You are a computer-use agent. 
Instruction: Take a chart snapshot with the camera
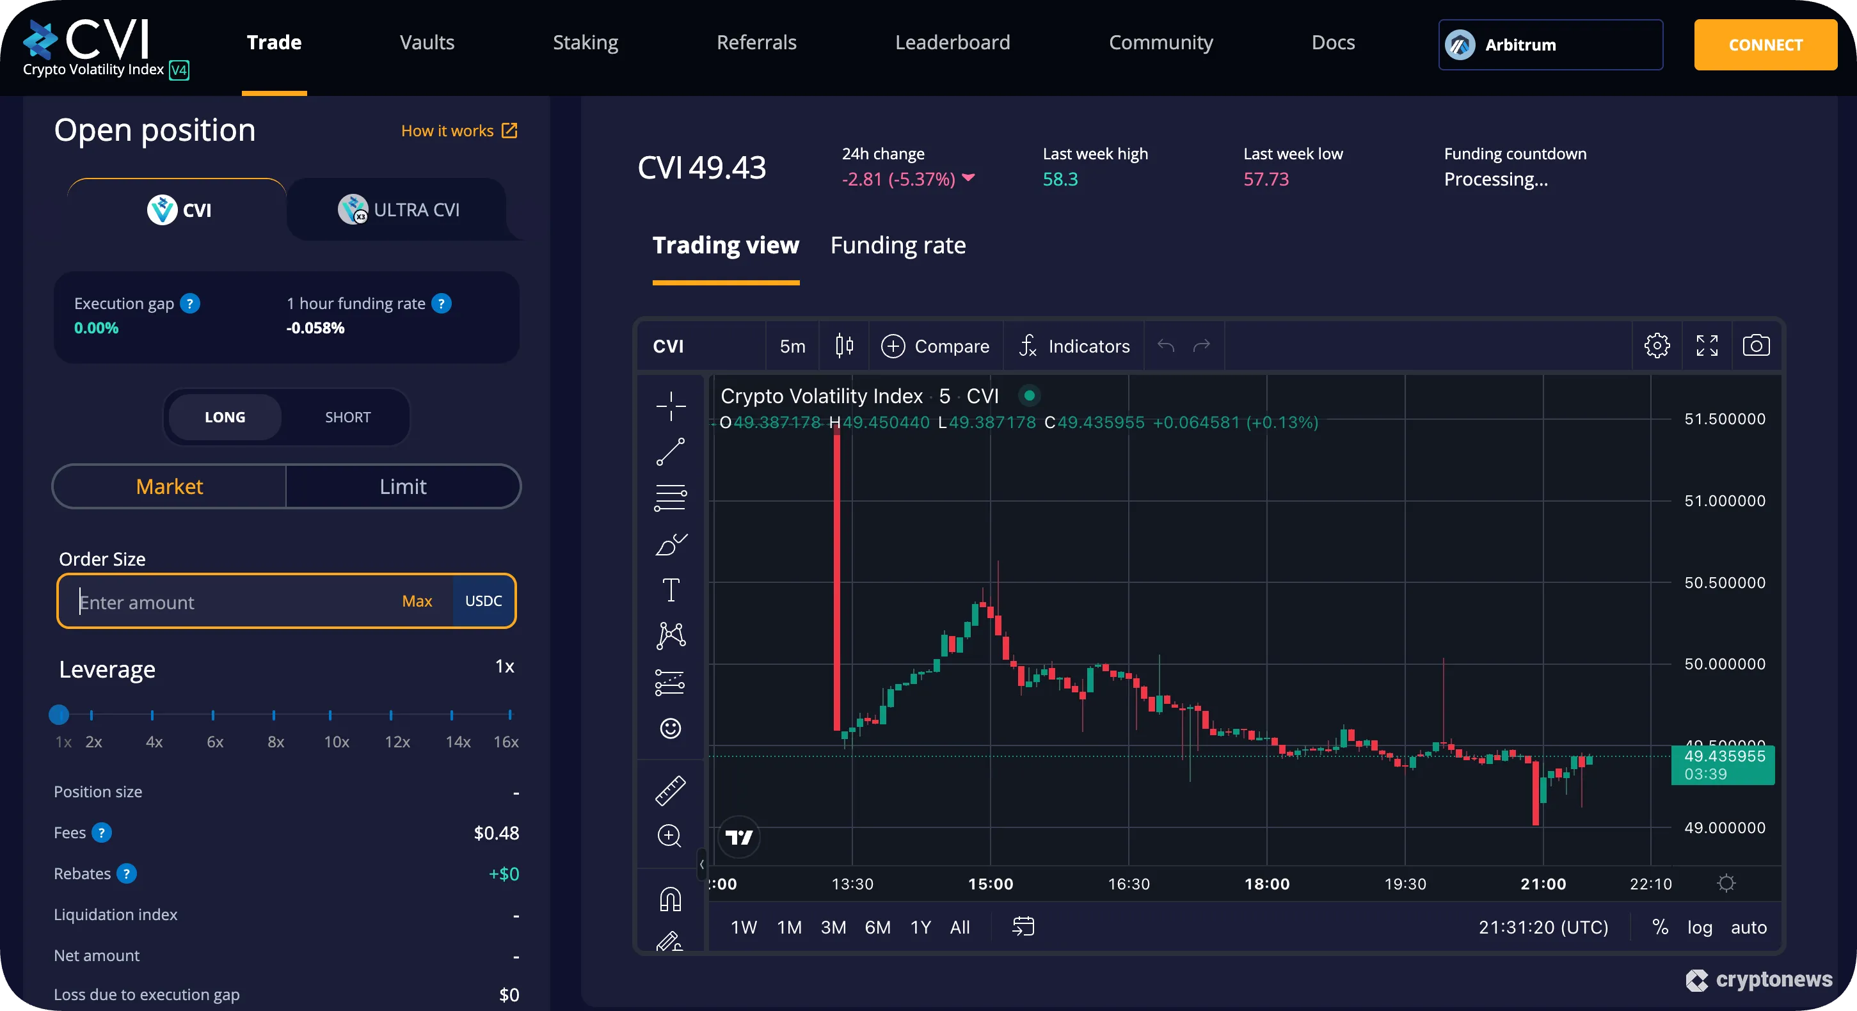click(x=1757, y=345)
